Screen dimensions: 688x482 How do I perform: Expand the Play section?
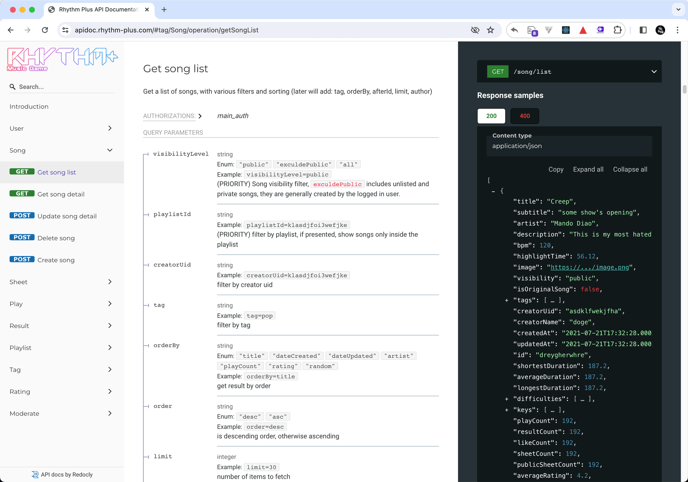110,304
